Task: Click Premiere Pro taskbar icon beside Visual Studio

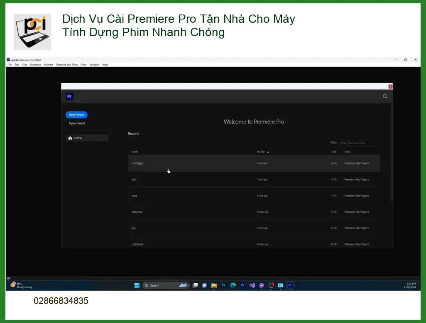Action: (242, 285)
